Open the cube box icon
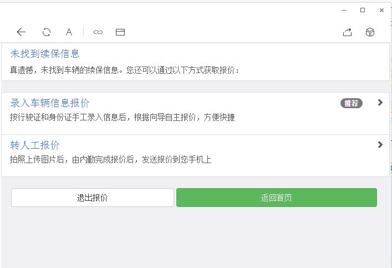Viewport: 392px width, 268px height. click(x=370, y=32)
